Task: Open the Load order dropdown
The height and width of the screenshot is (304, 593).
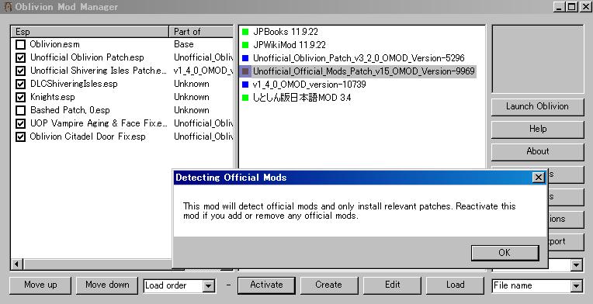Action: coord(208,286)
